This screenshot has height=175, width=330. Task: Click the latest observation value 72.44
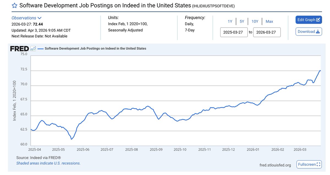(38, 24)
